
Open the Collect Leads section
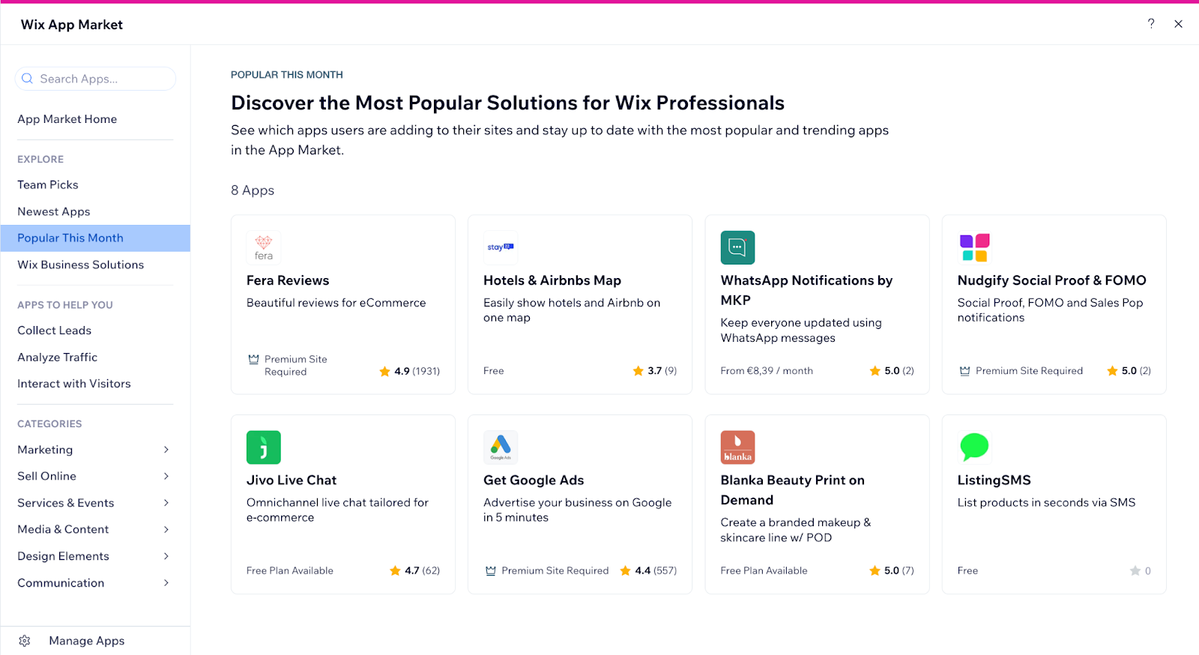55,330
